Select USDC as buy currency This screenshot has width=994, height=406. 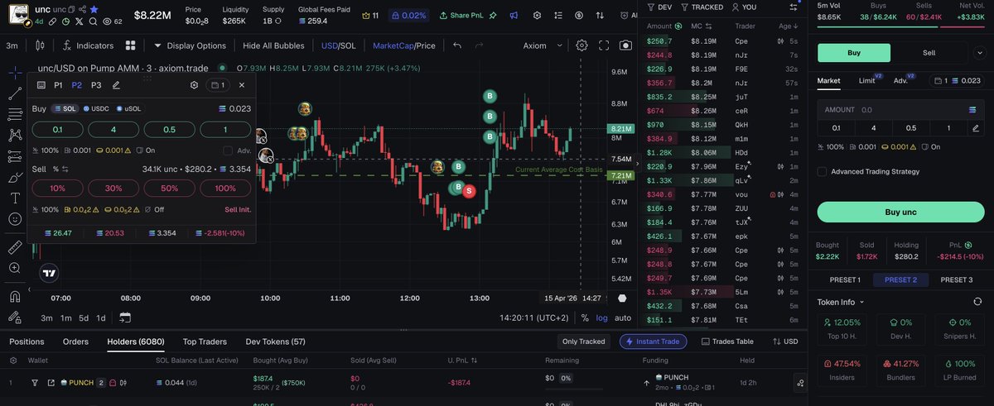click(x=96, y=108)
